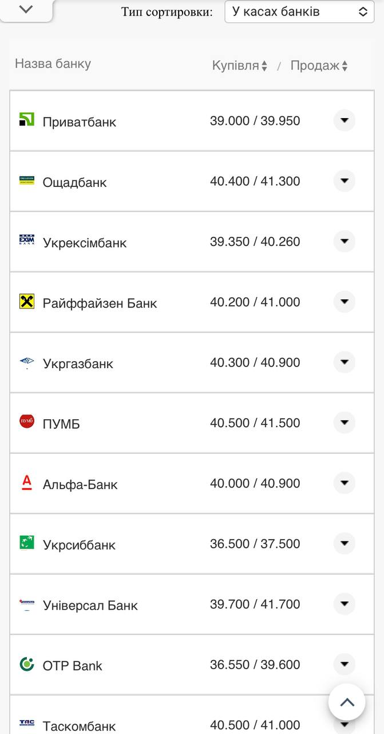Image resolution: width=384 pixels, height=734 pixels.
Task: Click the Укргазбанк logo icon
Action: coord(27,361)
